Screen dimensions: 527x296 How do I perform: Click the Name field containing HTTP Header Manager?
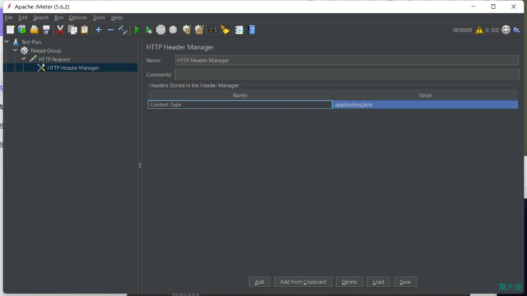347,60
